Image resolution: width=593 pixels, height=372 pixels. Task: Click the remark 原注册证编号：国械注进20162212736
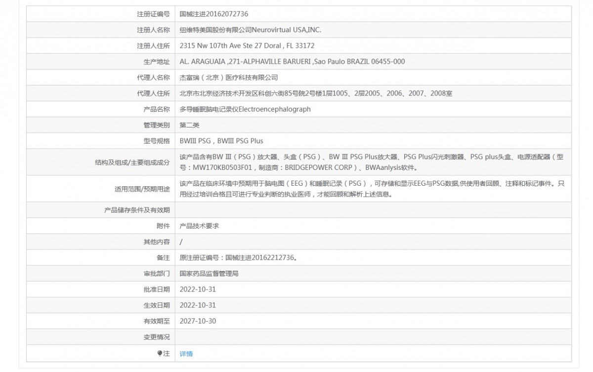pyautogui.click(x=239, y=257)
